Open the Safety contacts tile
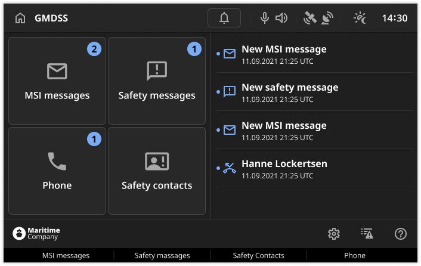 (157, 171)
